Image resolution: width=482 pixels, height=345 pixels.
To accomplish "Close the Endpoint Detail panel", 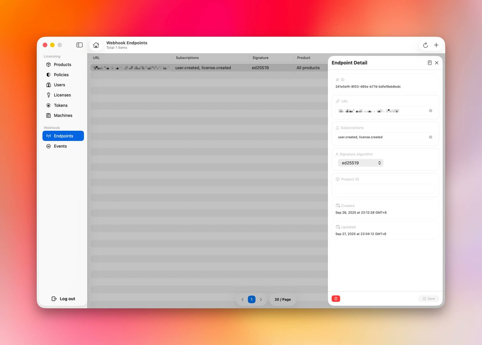I will coord(437,63).
